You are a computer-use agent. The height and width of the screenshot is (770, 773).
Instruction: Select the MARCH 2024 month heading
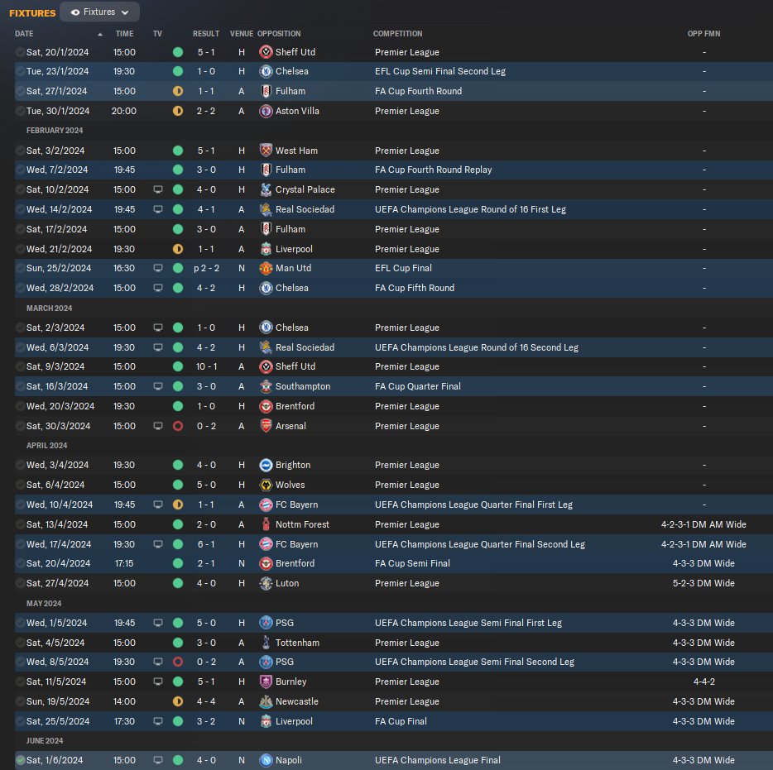[50, 308]
